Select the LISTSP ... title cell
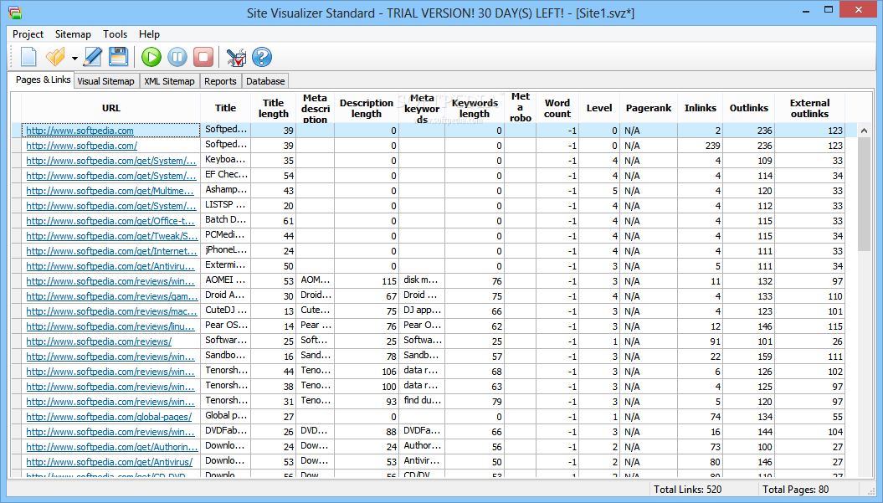Viewport: 883px width, 503px height. (x=226, y=205)
